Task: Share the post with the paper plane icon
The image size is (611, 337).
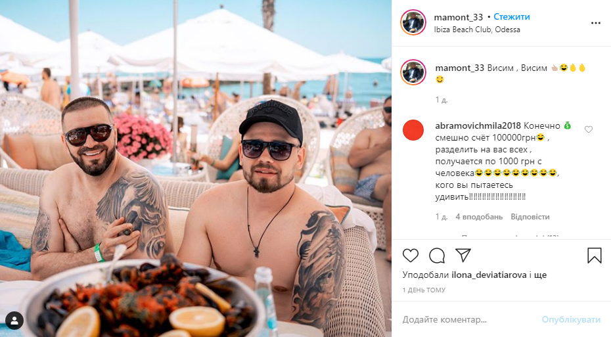Action: click(x=463, y=255)
